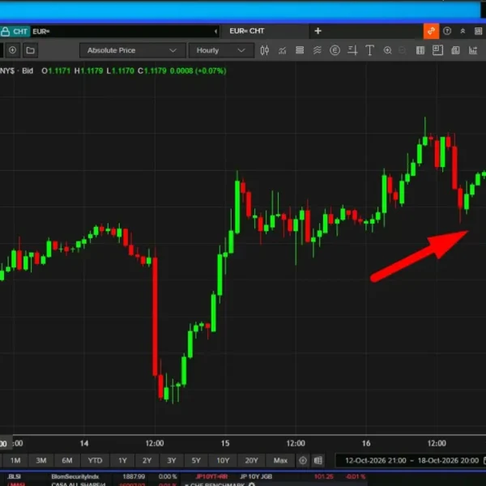
Task: Select the crosshair drawing tool icon
Action: (352, 50)
